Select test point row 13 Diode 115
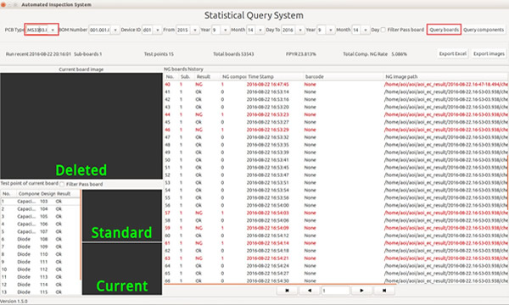Viewport: 509px width, 305px height. point(40,292)
